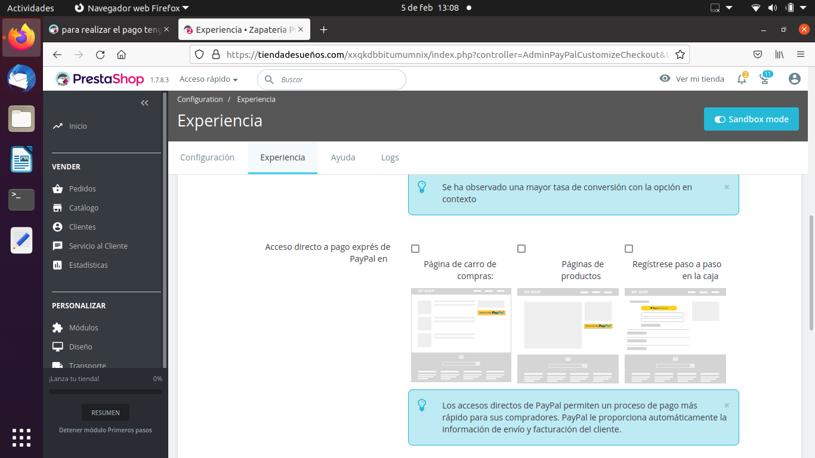Dismiss the PayPal shortcuts info alert
This screenshot has height=458, width=815.
coord(727,405)
